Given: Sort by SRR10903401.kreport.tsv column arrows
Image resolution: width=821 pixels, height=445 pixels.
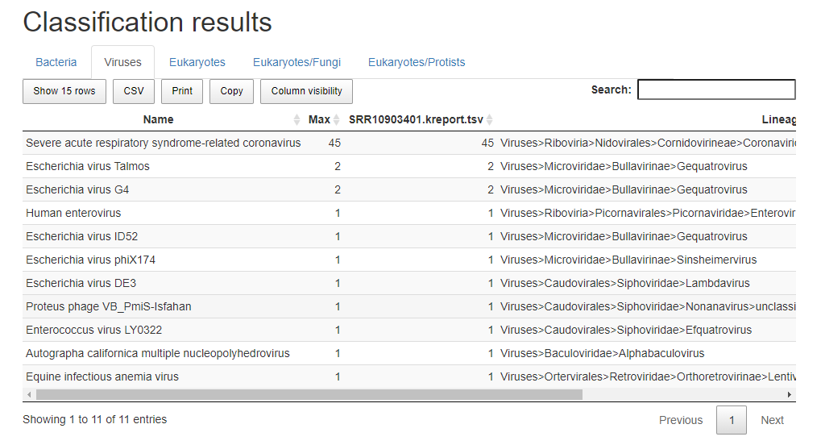Looking at the screenshot, I should 490,119.
